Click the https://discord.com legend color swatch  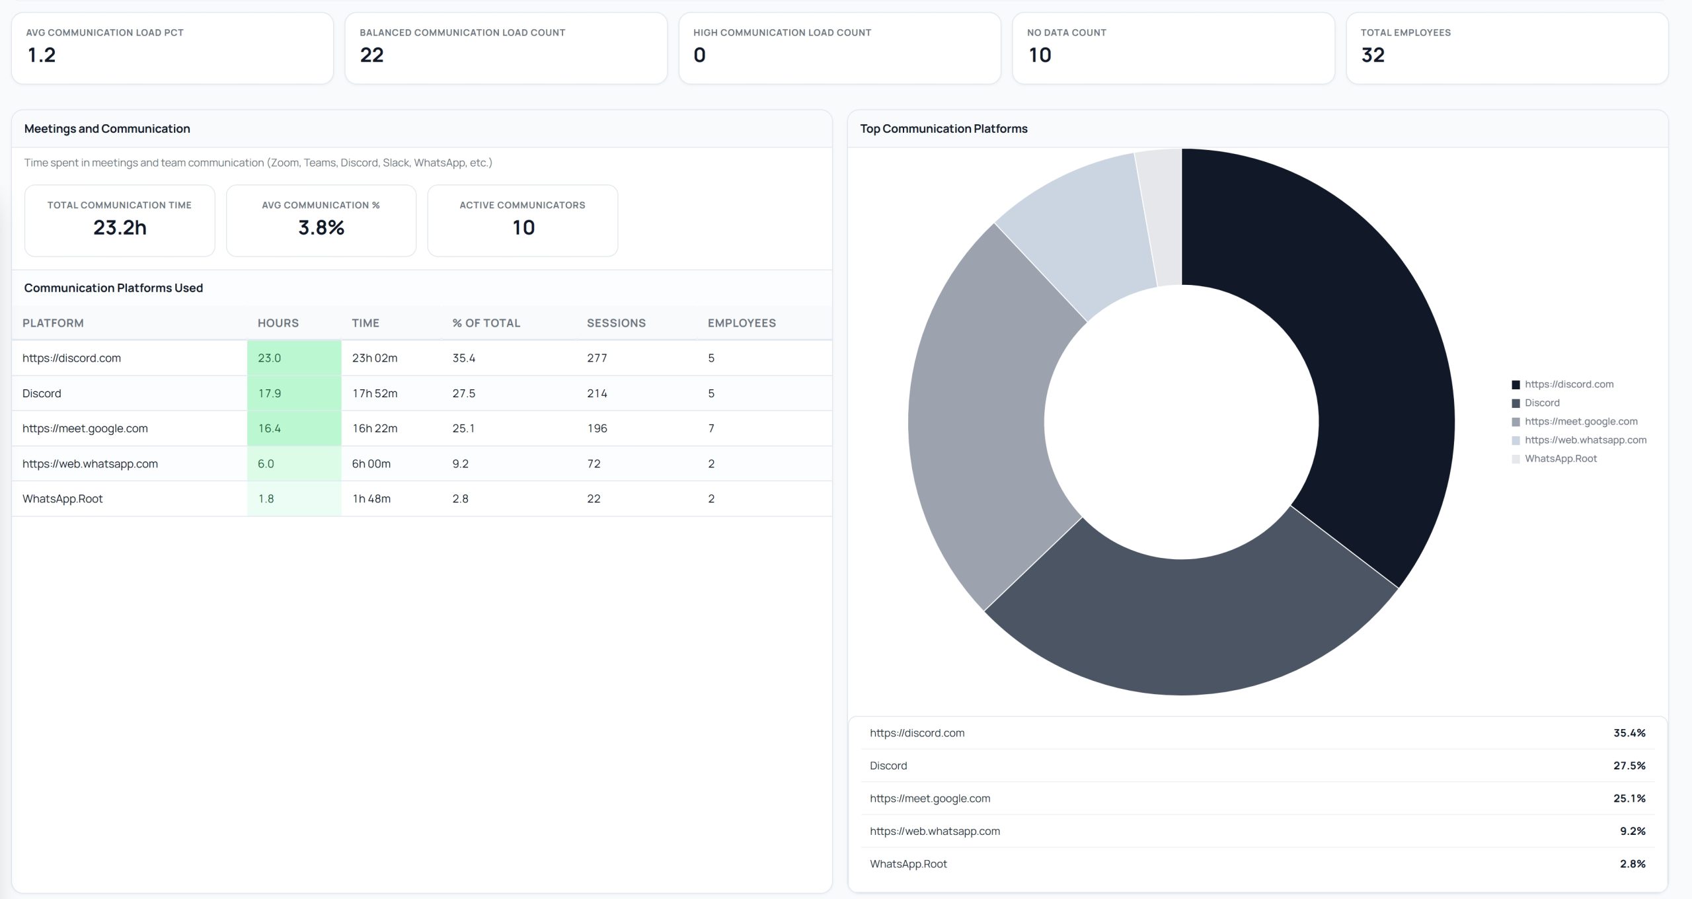(1516, 385)
